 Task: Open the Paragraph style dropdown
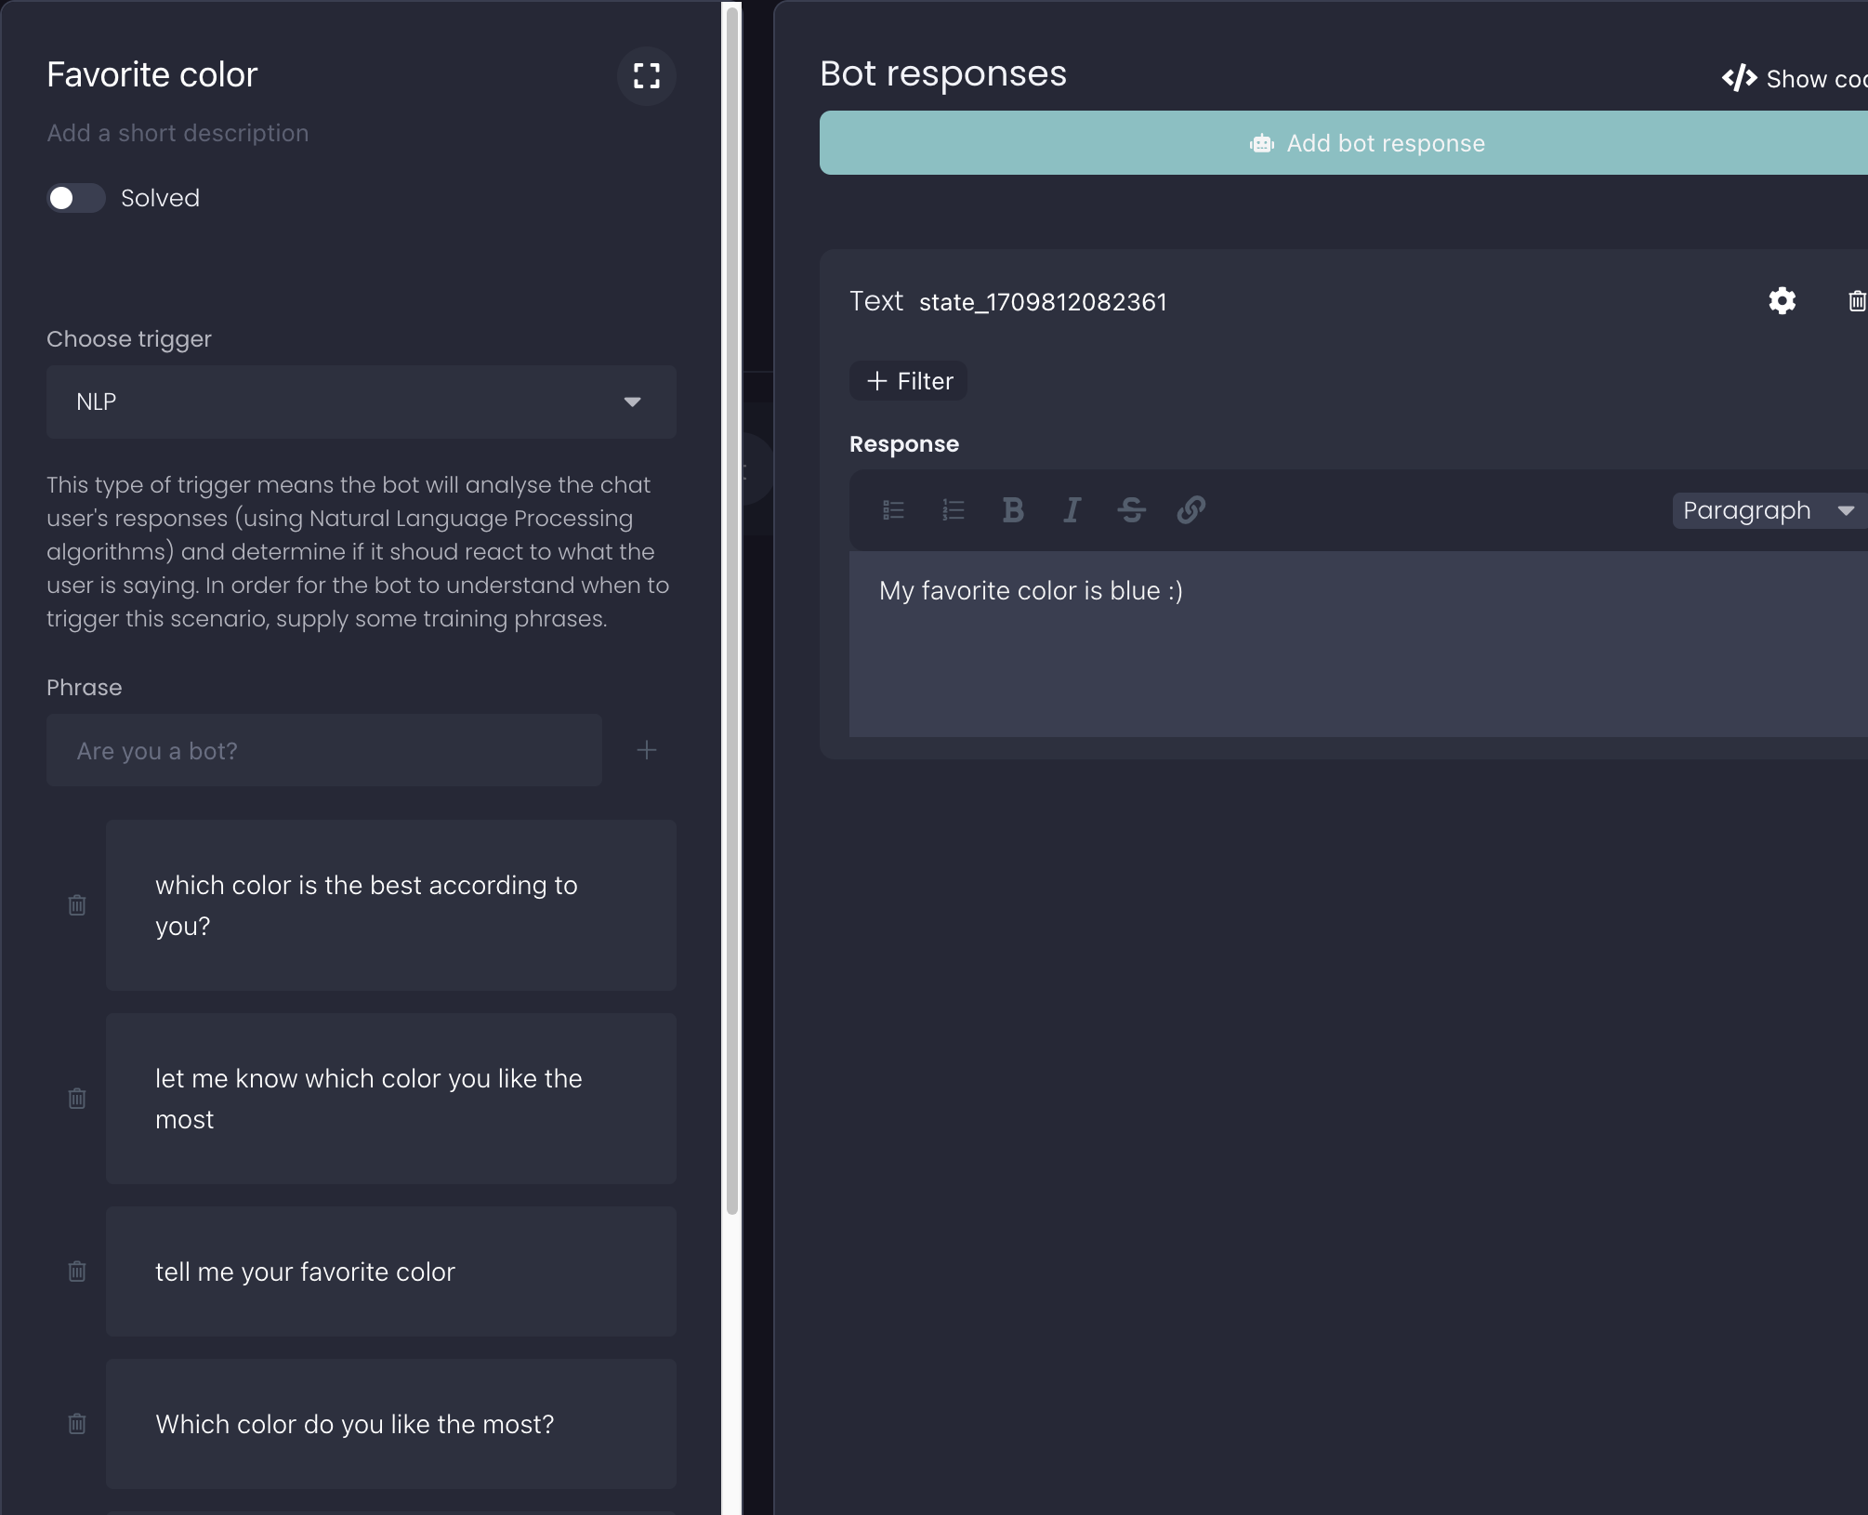[x=1768, y=510]
